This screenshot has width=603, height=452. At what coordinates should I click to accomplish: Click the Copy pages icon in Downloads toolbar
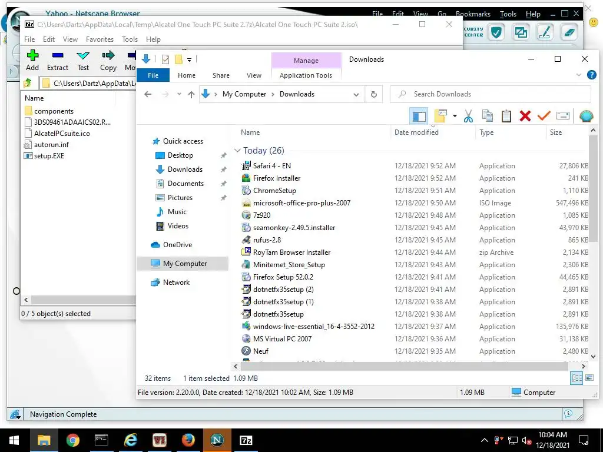point(487,116)
